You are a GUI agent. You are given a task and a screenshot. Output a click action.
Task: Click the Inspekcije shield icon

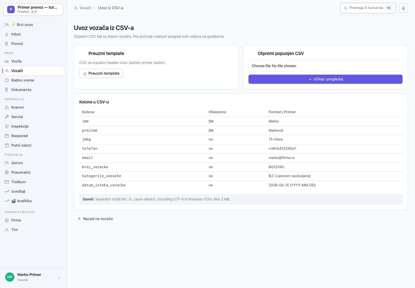coord(7,126)
